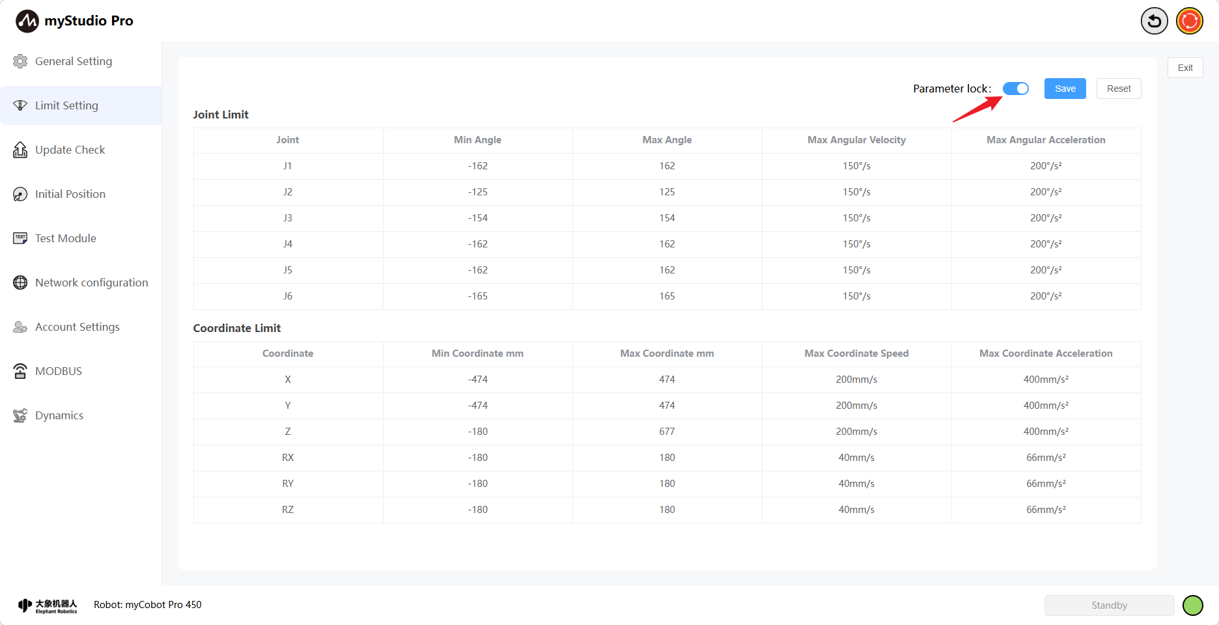
Task: Open the Account Settings menu item
Action: [77, 327]
